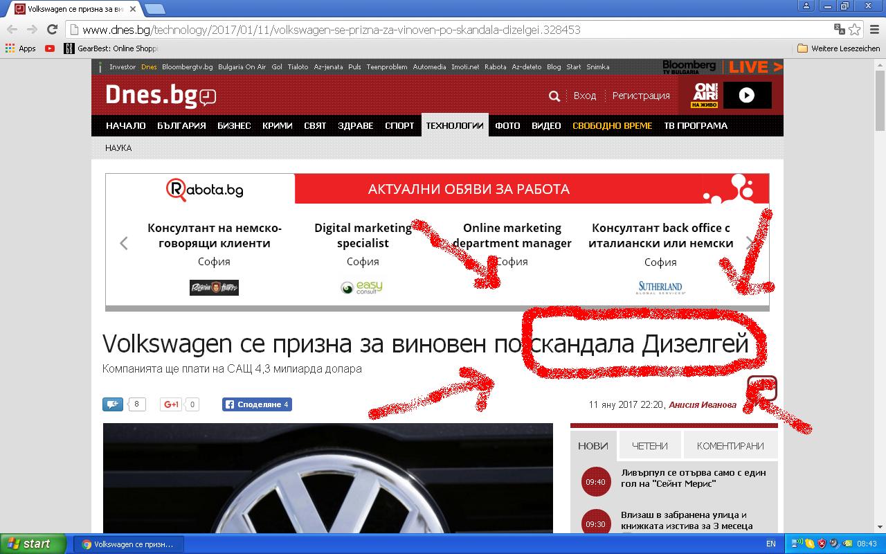The width and height of the screenshot is (886, 554).
Task: Click the translate page icon
Action: coord(839,30)
